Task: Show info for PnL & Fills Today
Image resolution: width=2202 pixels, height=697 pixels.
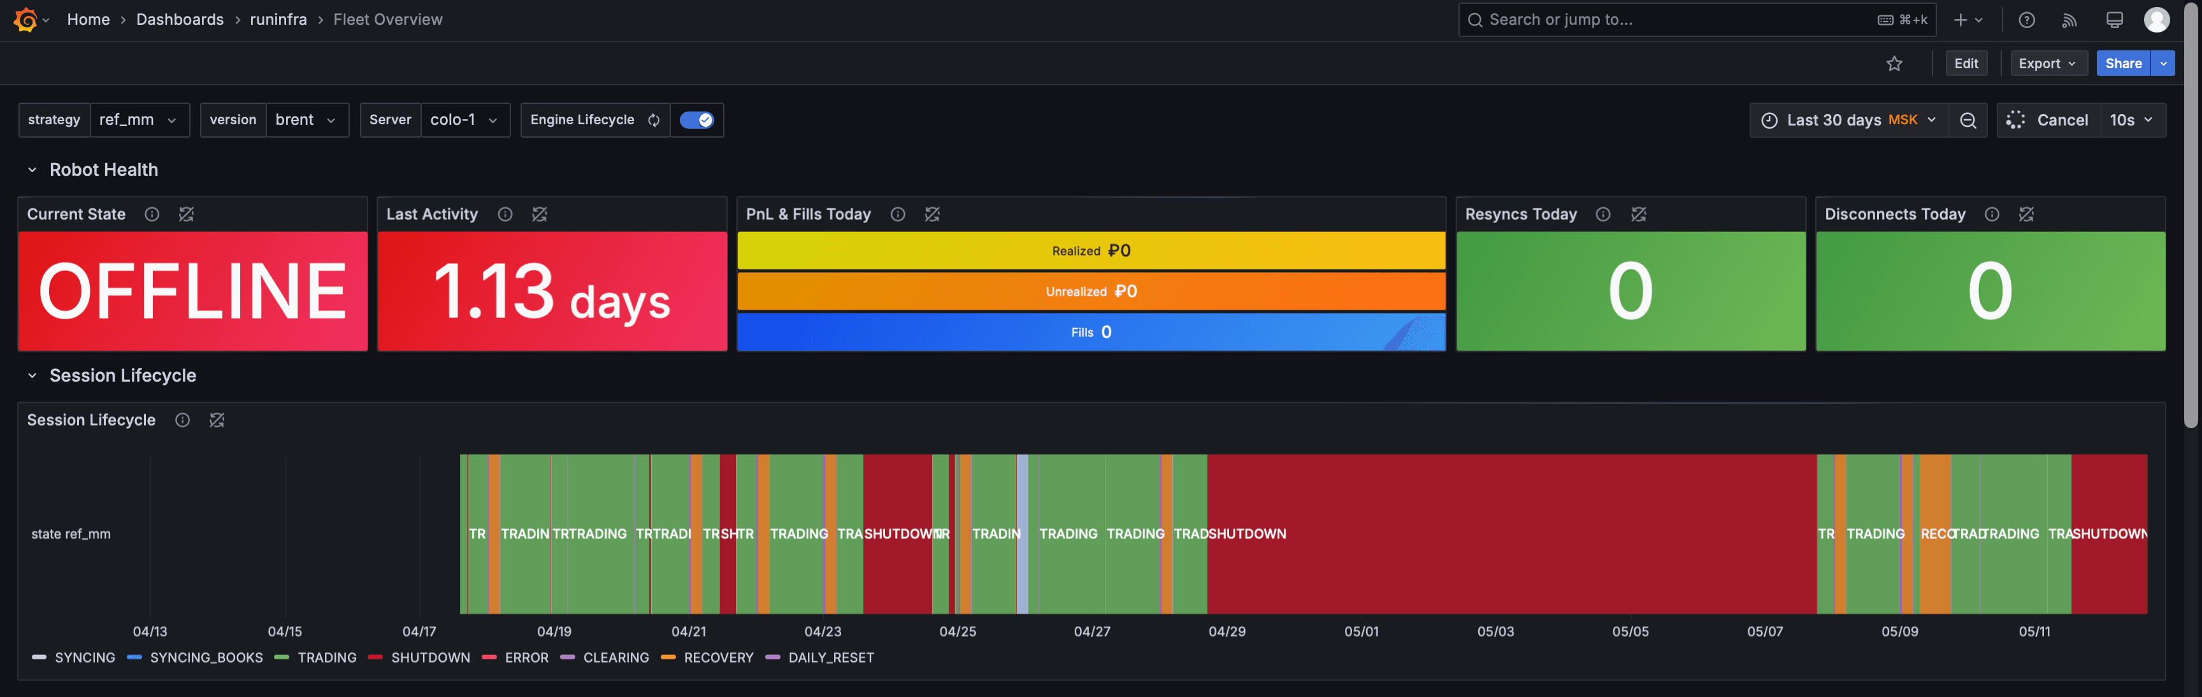Action: [x=898, y=215]
